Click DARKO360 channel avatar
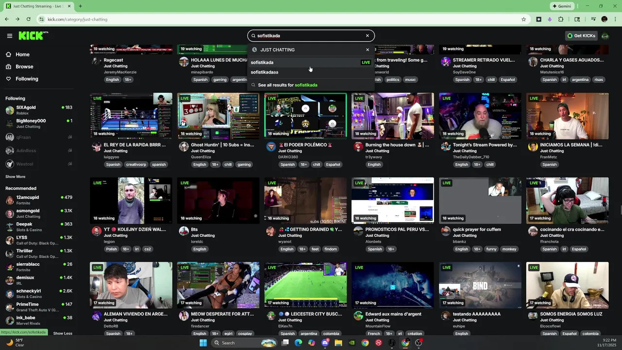 point(271,147)
